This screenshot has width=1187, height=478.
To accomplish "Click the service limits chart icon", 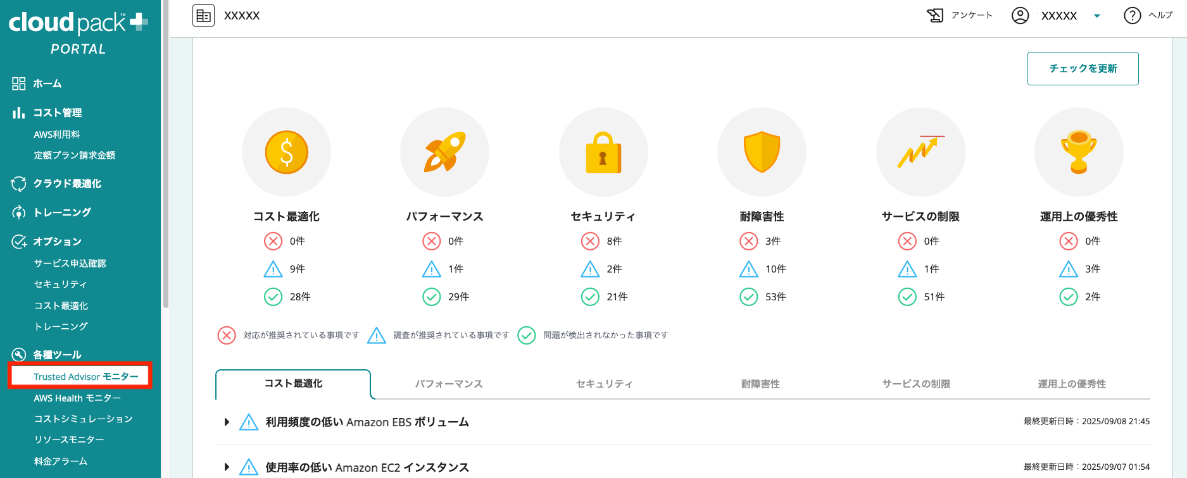I will (920, 152).
